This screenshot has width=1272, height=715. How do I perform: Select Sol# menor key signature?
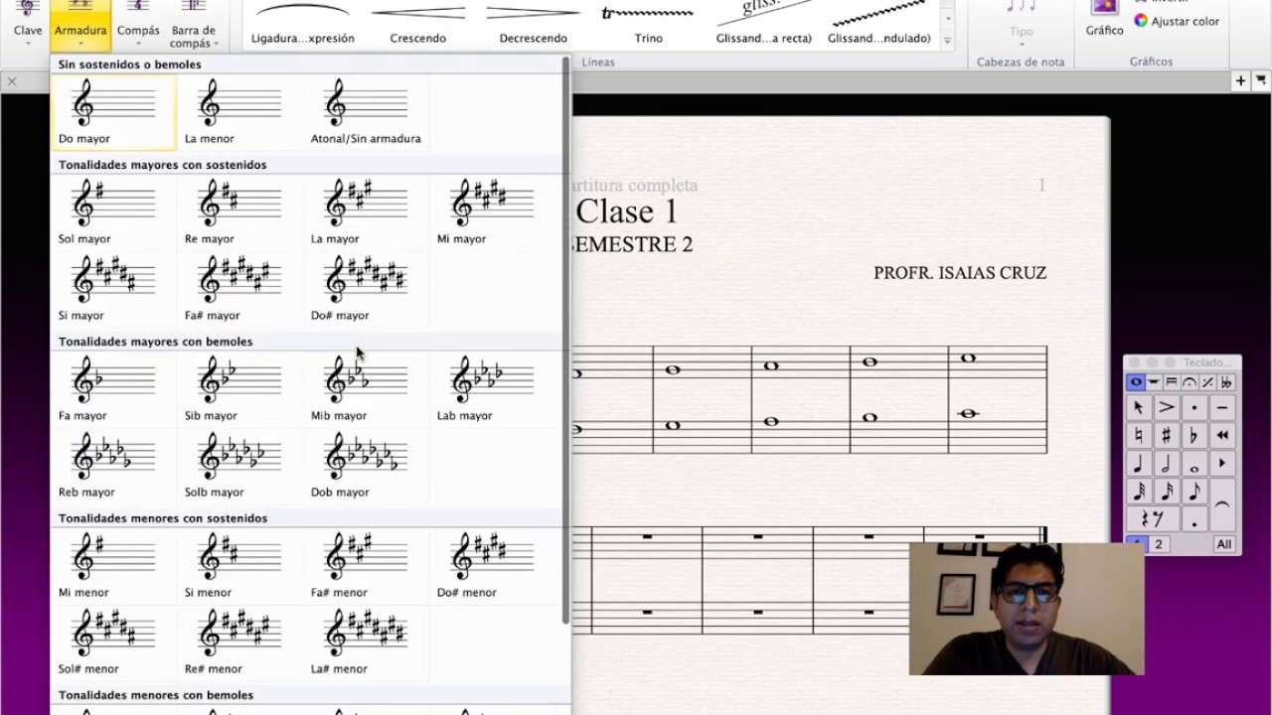113,643
